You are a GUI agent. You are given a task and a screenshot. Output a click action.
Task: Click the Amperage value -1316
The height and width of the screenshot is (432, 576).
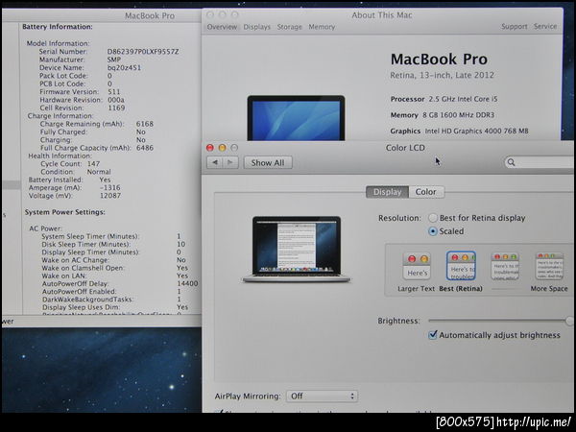109,187
